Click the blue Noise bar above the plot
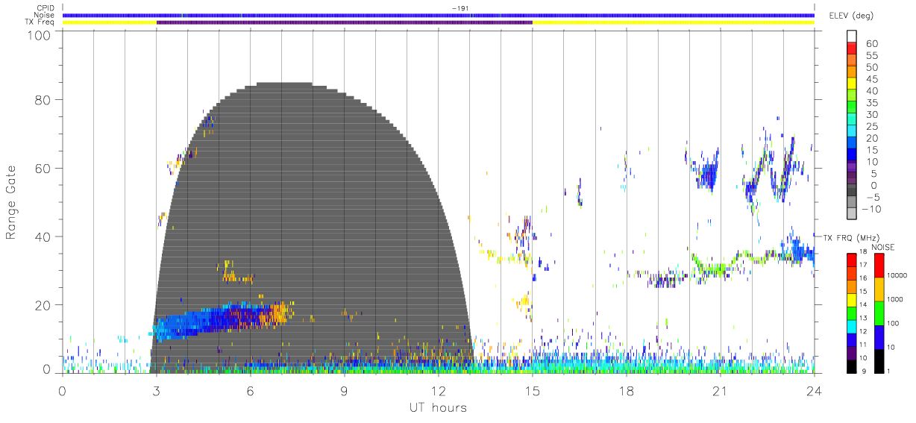This screenshot has width=916, height=423. [438, 15]
